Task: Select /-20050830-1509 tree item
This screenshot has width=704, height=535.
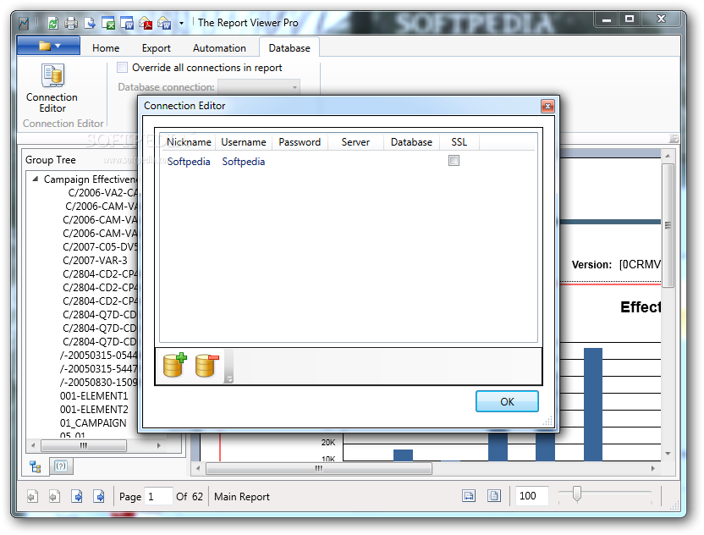Action: (x=99, y=383)
